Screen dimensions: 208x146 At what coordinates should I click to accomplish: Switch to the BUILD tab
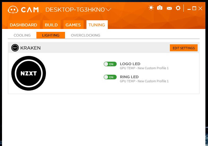(51, 25)
